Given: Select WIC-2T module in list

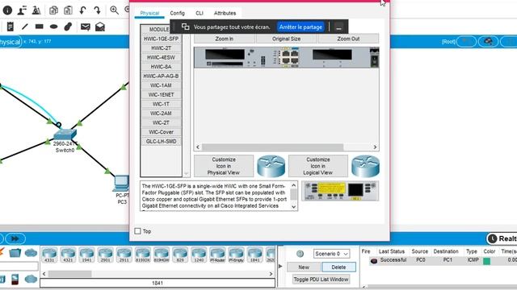Looking at the screenshot, I should 161,122.
